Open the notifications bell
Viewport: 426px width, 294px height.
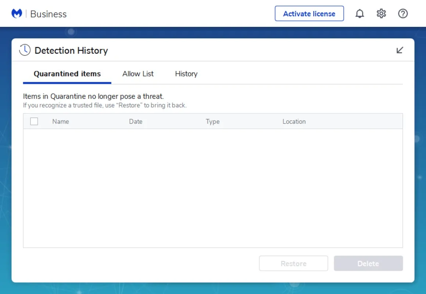(x=359, y=14)
